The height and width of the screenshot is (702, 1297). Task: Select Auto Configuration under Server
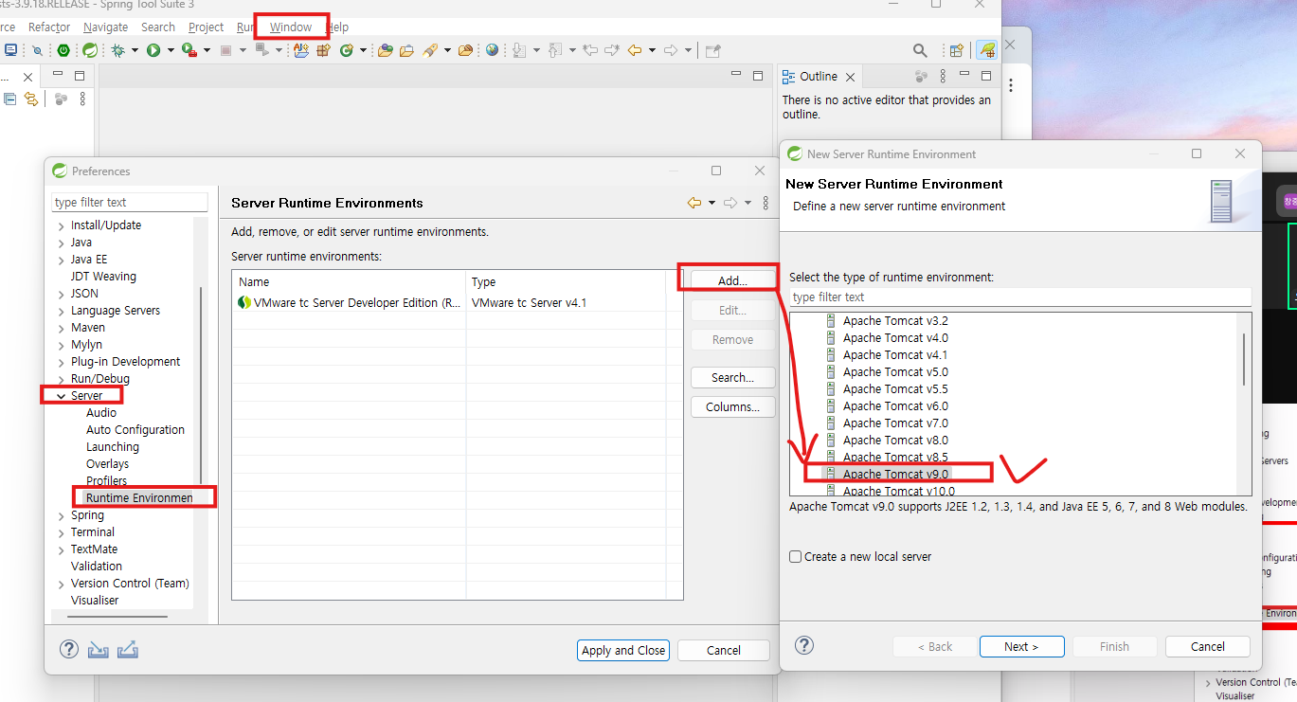135,429
